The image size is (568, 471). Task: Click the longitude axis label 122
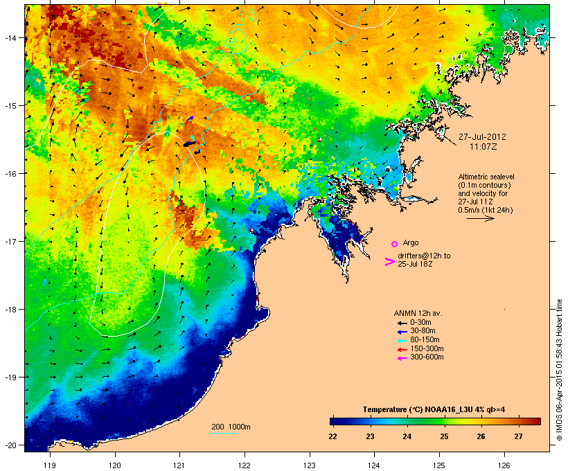tap(245, 465)
